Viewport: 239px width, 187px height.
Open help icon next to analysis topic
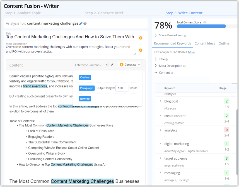tap(85, 23)
